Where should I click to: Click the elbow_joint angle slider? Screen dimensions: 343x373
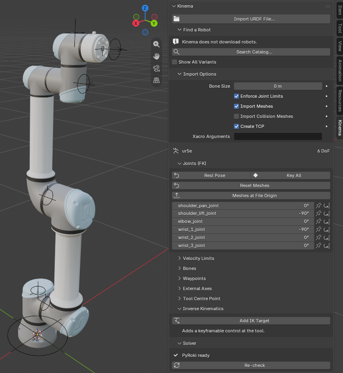[x=243, y=221]
